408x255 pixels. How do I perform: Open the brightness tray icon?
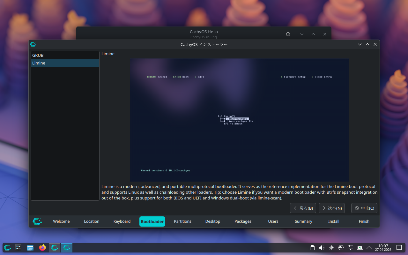point(331,248)
